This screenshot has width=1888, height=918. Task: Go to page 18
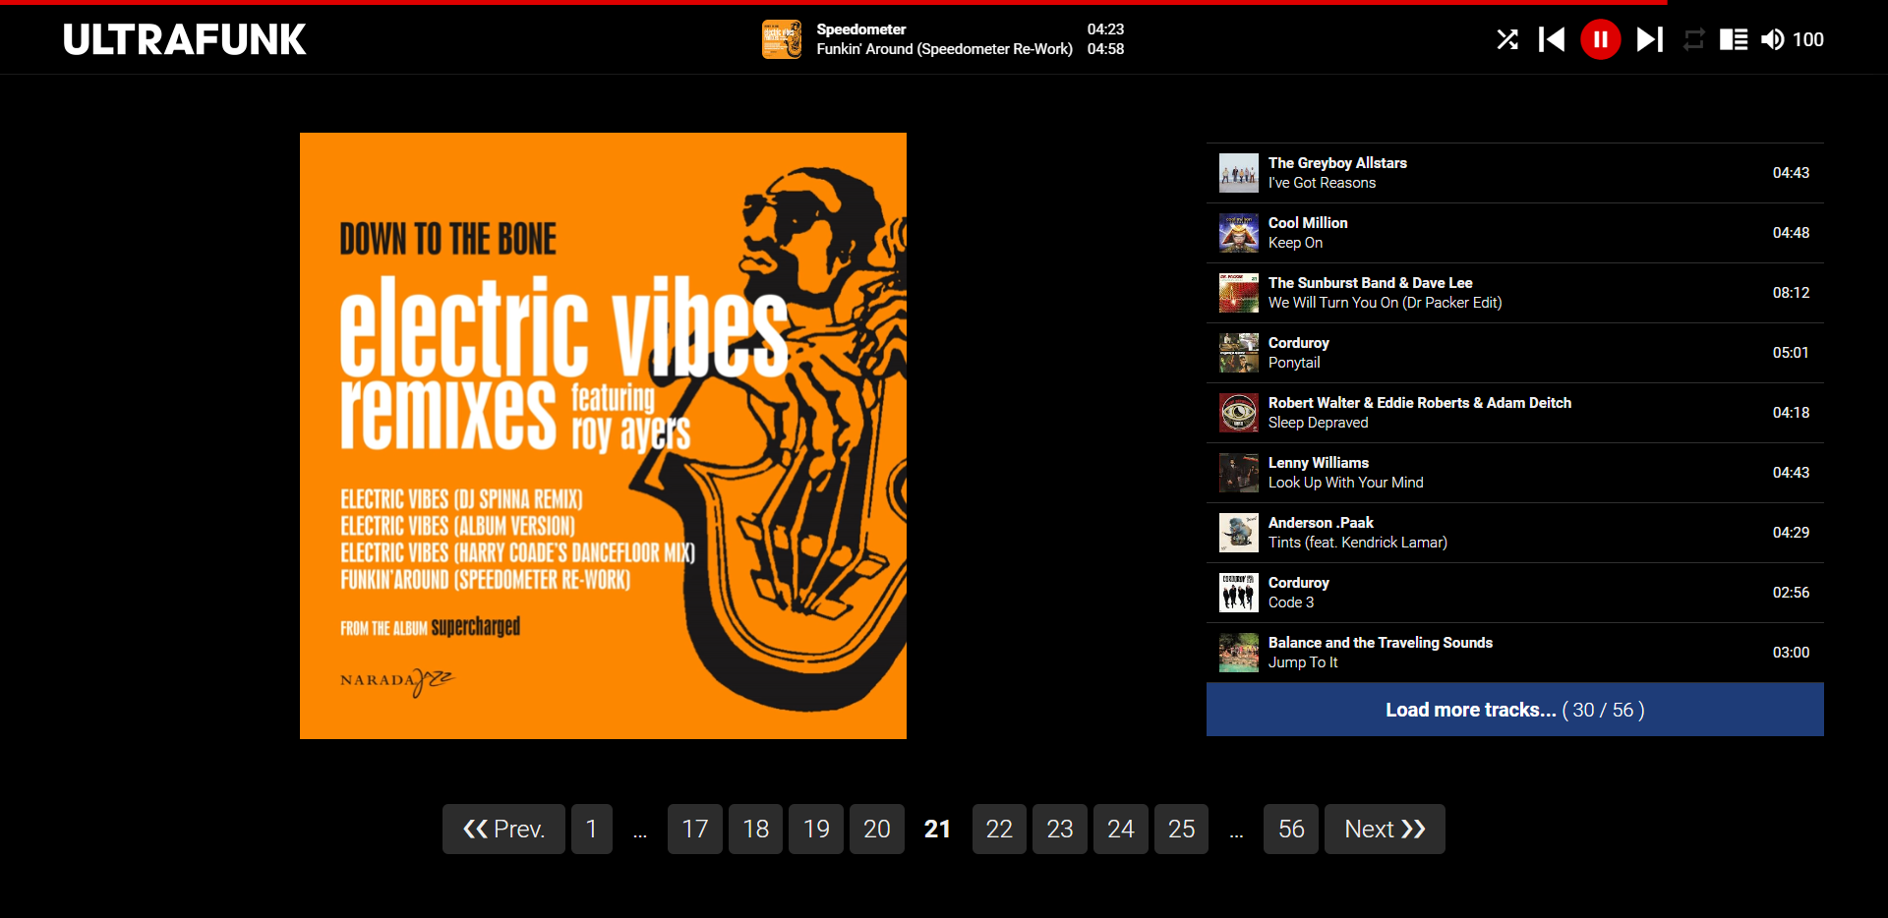(x=756, y=829)
